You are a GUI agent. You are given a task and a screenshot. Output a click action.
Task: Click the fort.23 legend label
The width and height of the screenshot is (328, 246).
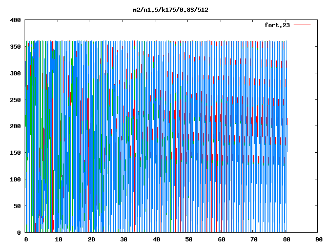click(x=277, y=25)
